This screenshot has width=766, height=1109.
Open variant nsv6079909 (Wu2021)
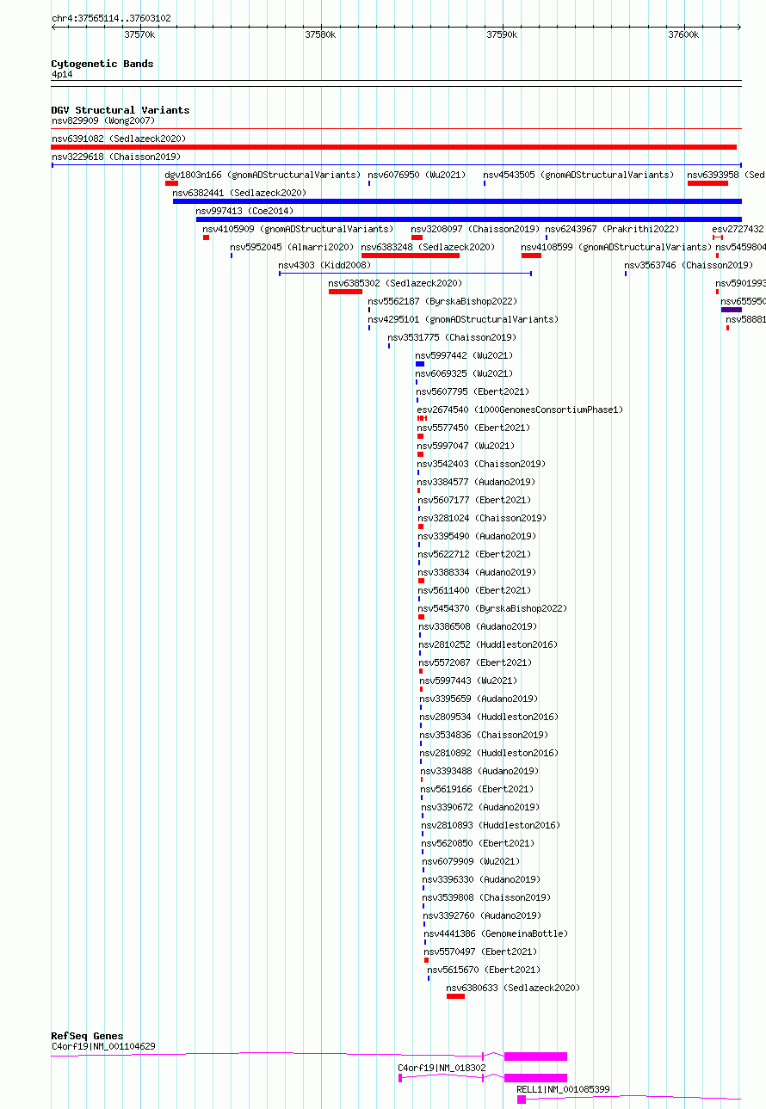[472, 861]
